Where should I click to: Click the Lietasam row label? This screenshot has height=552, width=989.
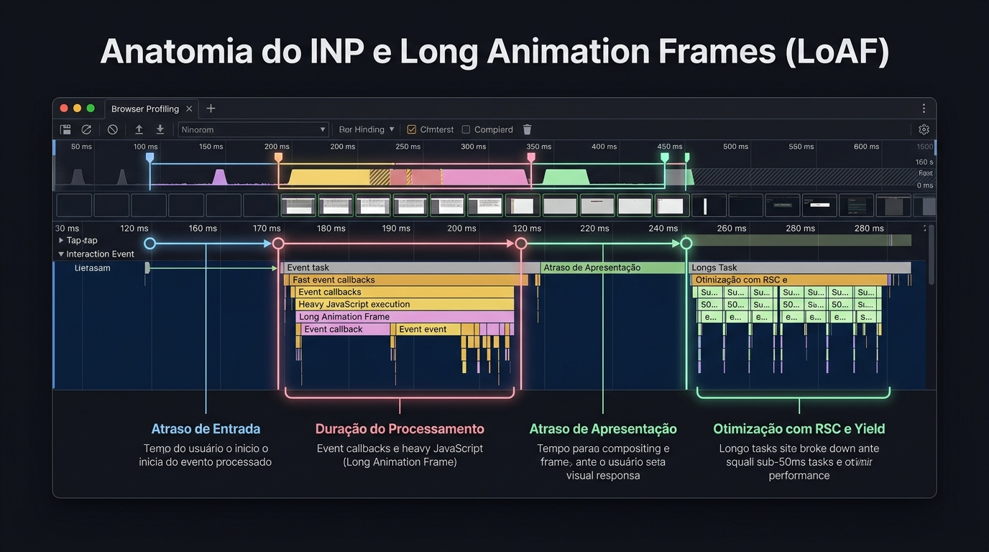pos(93,268)
